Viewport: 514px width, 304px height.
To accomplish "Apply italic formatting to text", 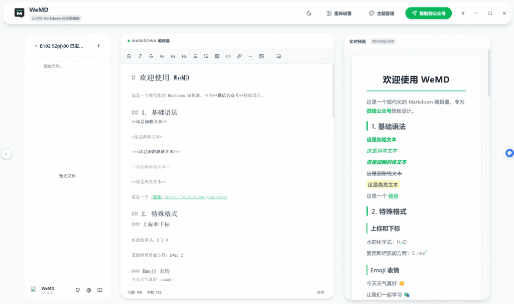I will tap(140, 56).
